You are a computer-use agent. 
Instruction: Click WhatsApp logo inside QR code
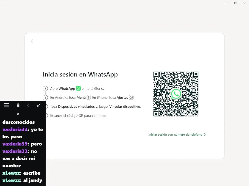[x=176, y=94]
